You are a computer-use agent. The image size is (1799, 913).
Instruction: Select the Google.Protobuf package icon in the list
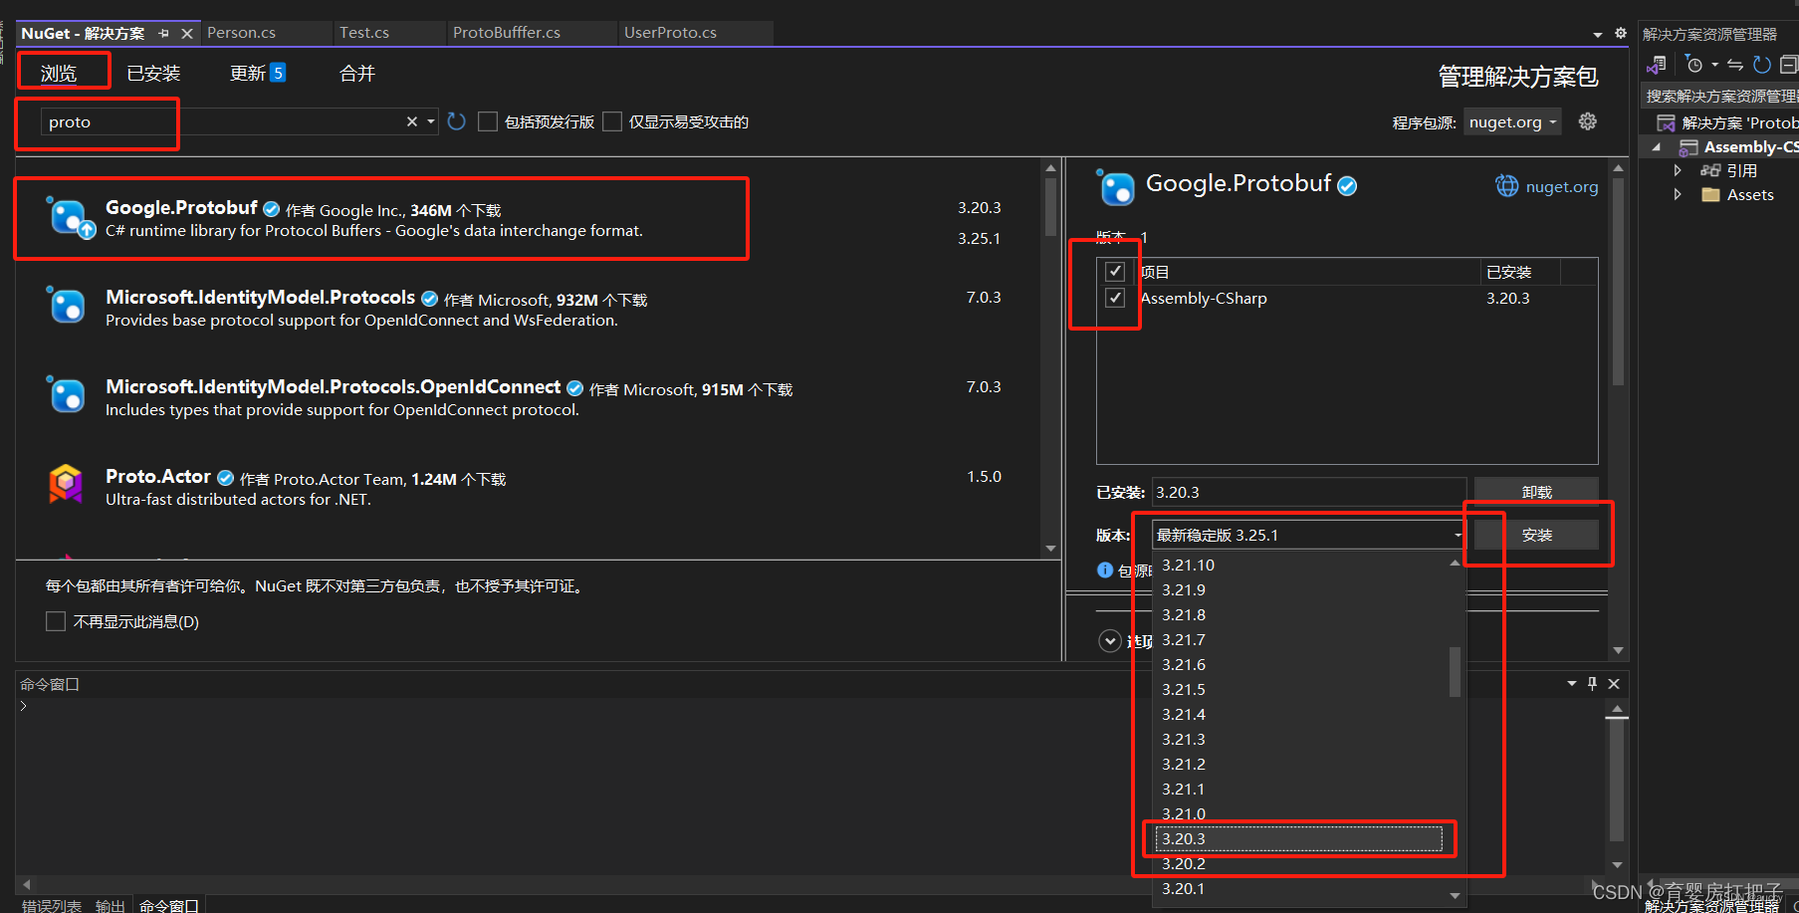pos(70,218)
